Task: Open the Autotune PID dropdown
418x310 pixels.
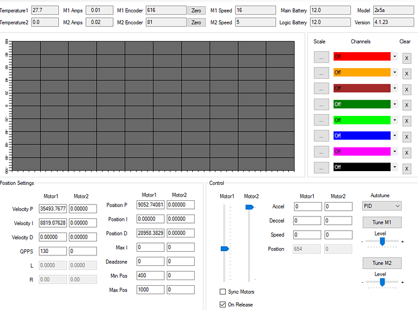Action: [x=381, y=206]
